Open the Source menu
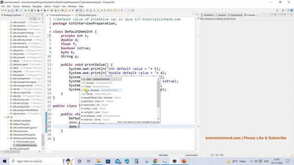 [x=16, y=6]
